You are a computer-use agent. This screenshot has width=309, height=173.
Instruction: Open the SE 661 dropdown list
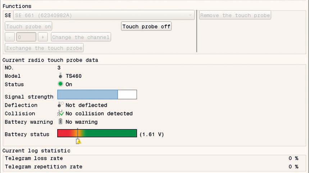pyautogui.click(x=104, y=15)
